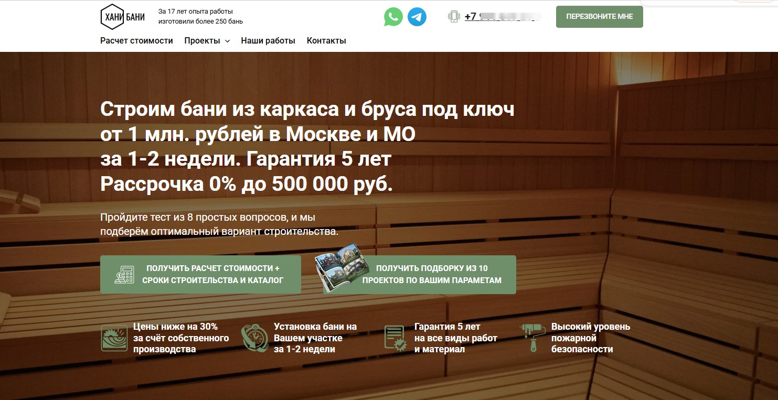Viewport: 778px width, 400px height.
Task: Open the Telegram chat icon
Action: [417, 17]
